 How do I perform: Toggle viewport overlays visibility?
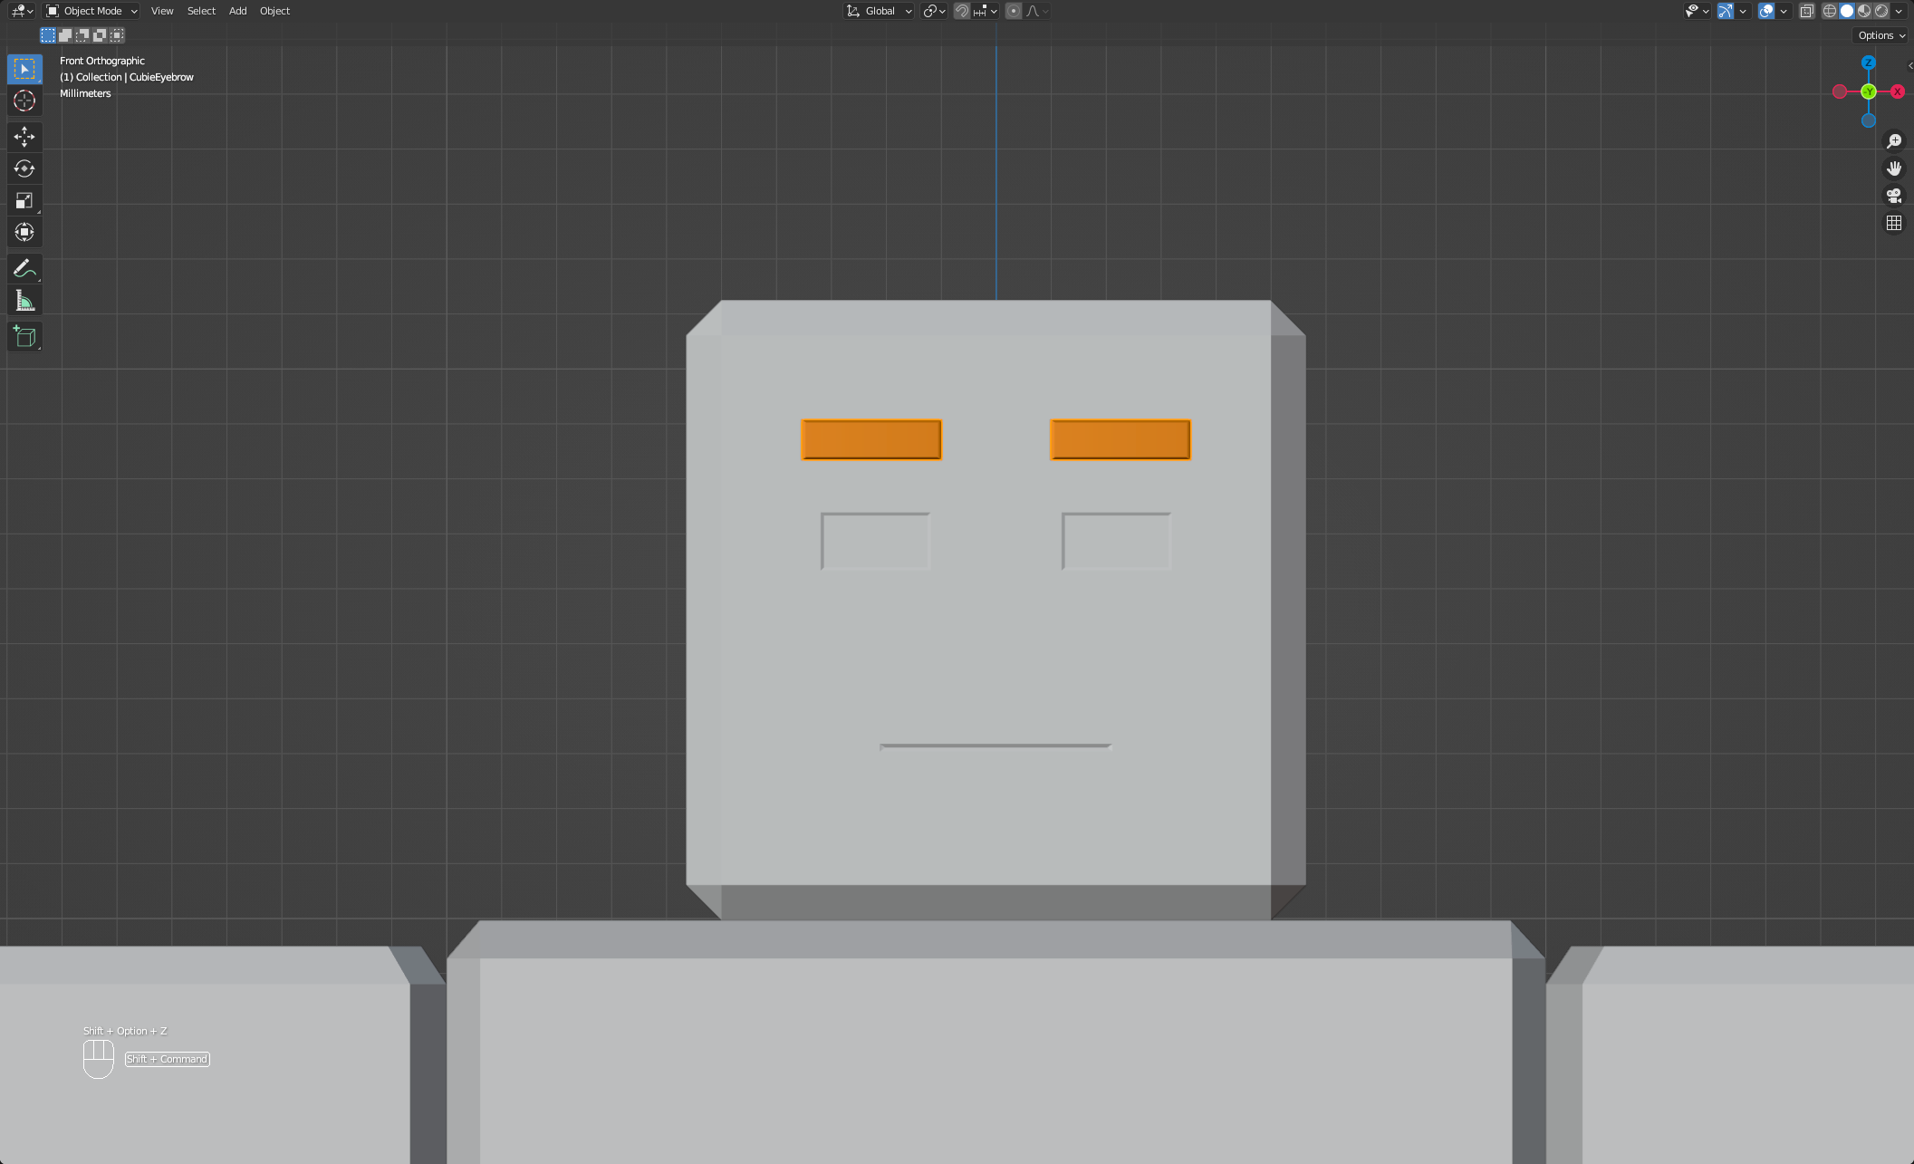[x=1765, y=11]
